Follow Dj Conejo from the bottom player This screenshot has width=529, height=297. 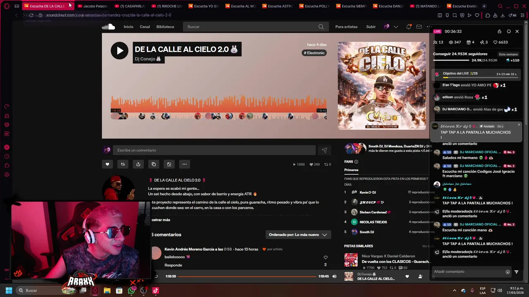pos(420,276)
